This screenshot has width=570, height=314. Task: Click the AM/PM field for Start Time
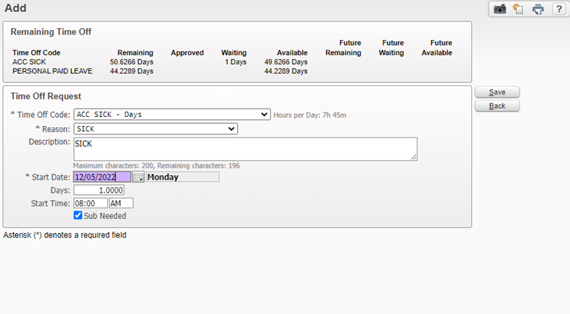[x=121, y=203]
